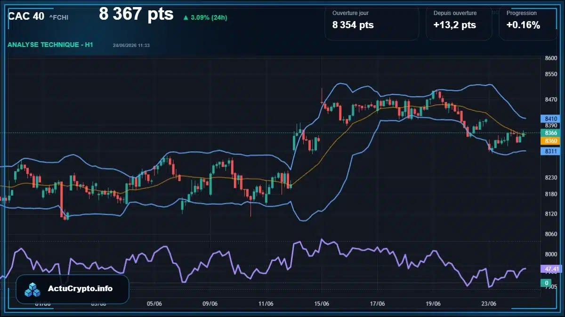Click the blue 8311 lower band price tag

click(550, 151)
